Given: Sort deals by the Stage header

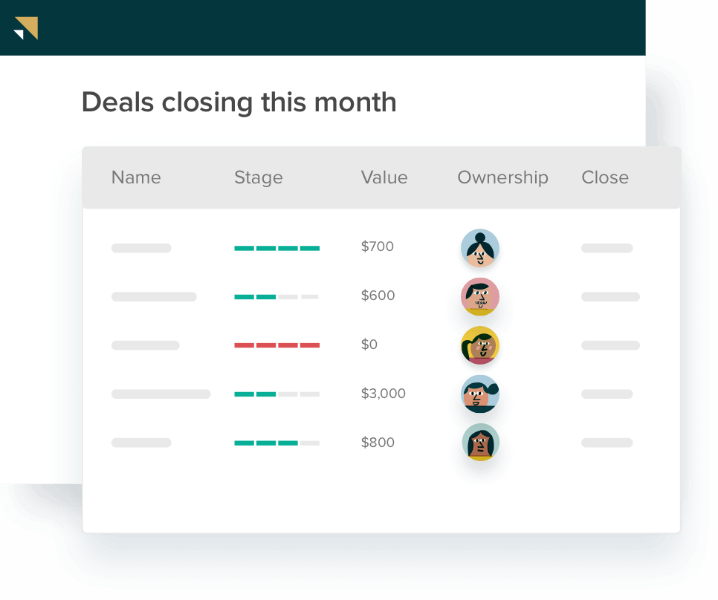Looking at the screenshot, I should (x=258, y=177).
